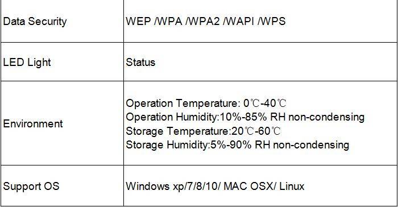Screen dimensions: 398x207
Task: Click the 20℃-60℃ storage value
Action: pyautogui.click(x=256, y=131)
